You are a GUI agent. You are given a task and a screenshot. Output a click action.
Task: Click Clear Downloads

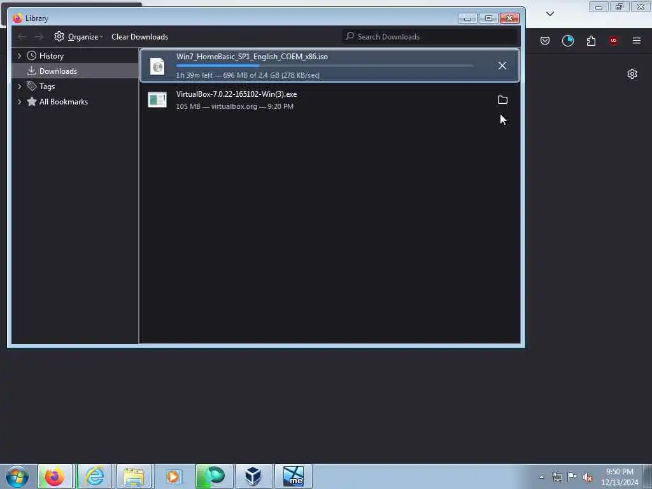click(x=139, y=37)
